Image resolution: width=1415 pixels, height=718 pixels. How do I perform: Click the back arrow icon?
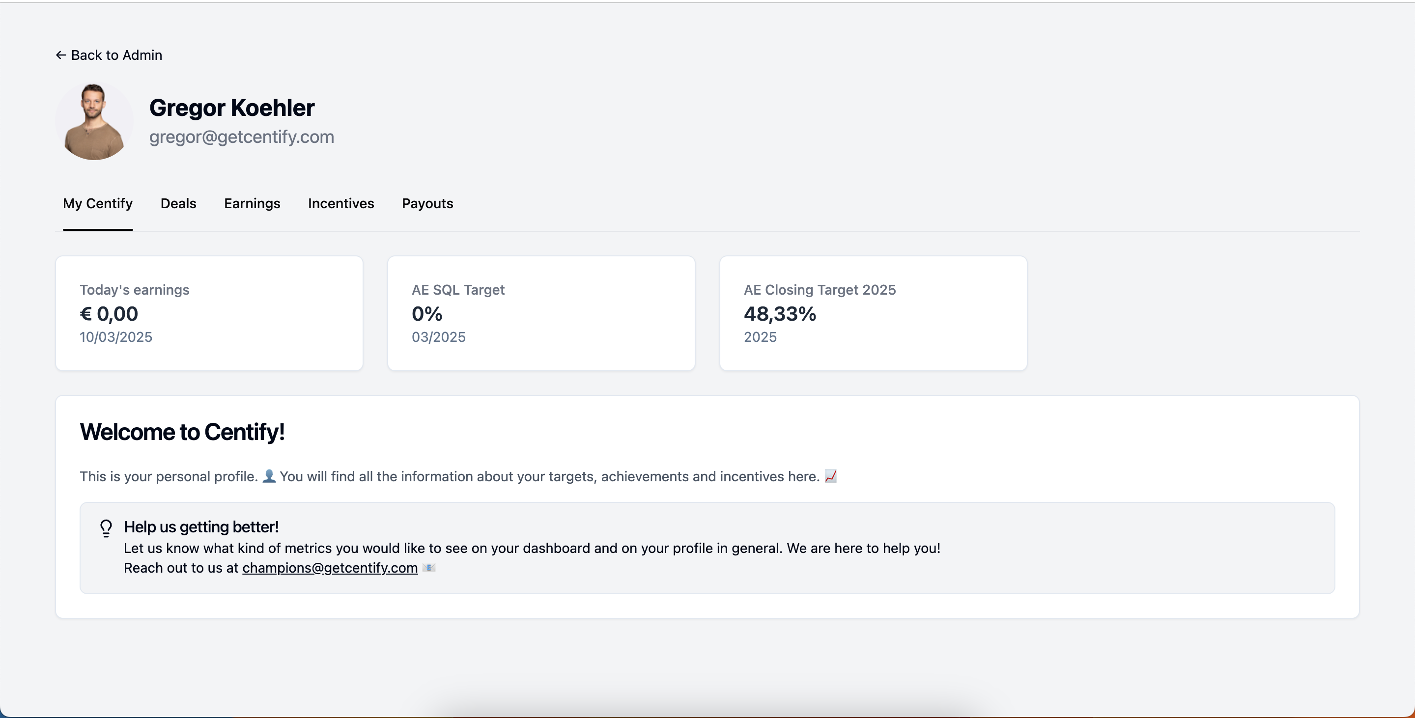pos(61,55)
